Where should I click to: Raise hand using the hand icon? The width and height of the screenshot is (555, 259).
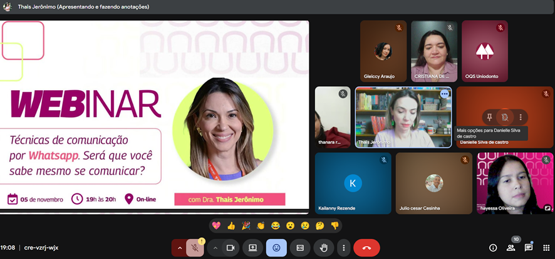tap(324, 248)
